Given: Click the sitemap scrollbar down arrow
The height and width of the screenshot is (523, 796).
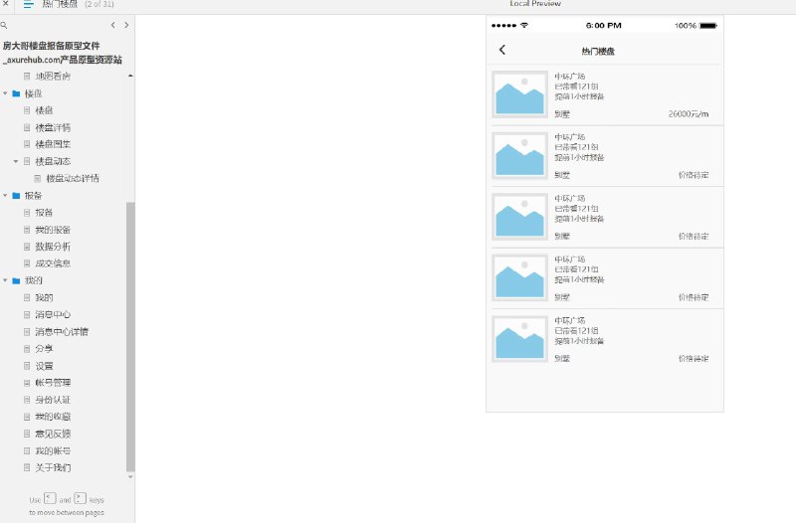Looking at the screenshot, I should coord(130,477).
